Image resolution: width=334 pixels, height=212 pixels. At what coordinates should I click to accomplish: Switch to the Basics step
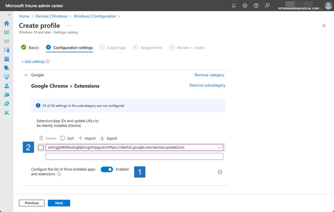[x=30, y=47]
